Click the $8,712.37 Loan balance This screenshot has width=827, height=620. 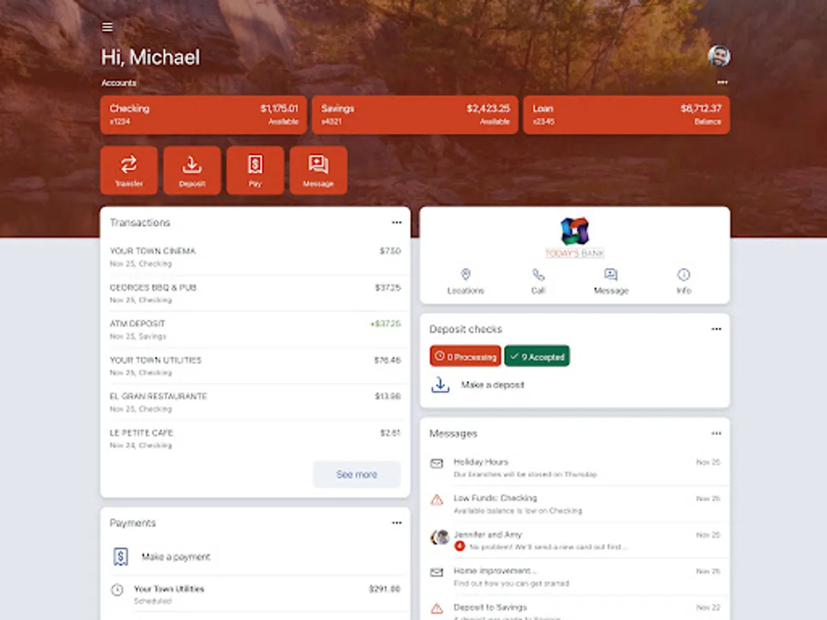[701, 108]
